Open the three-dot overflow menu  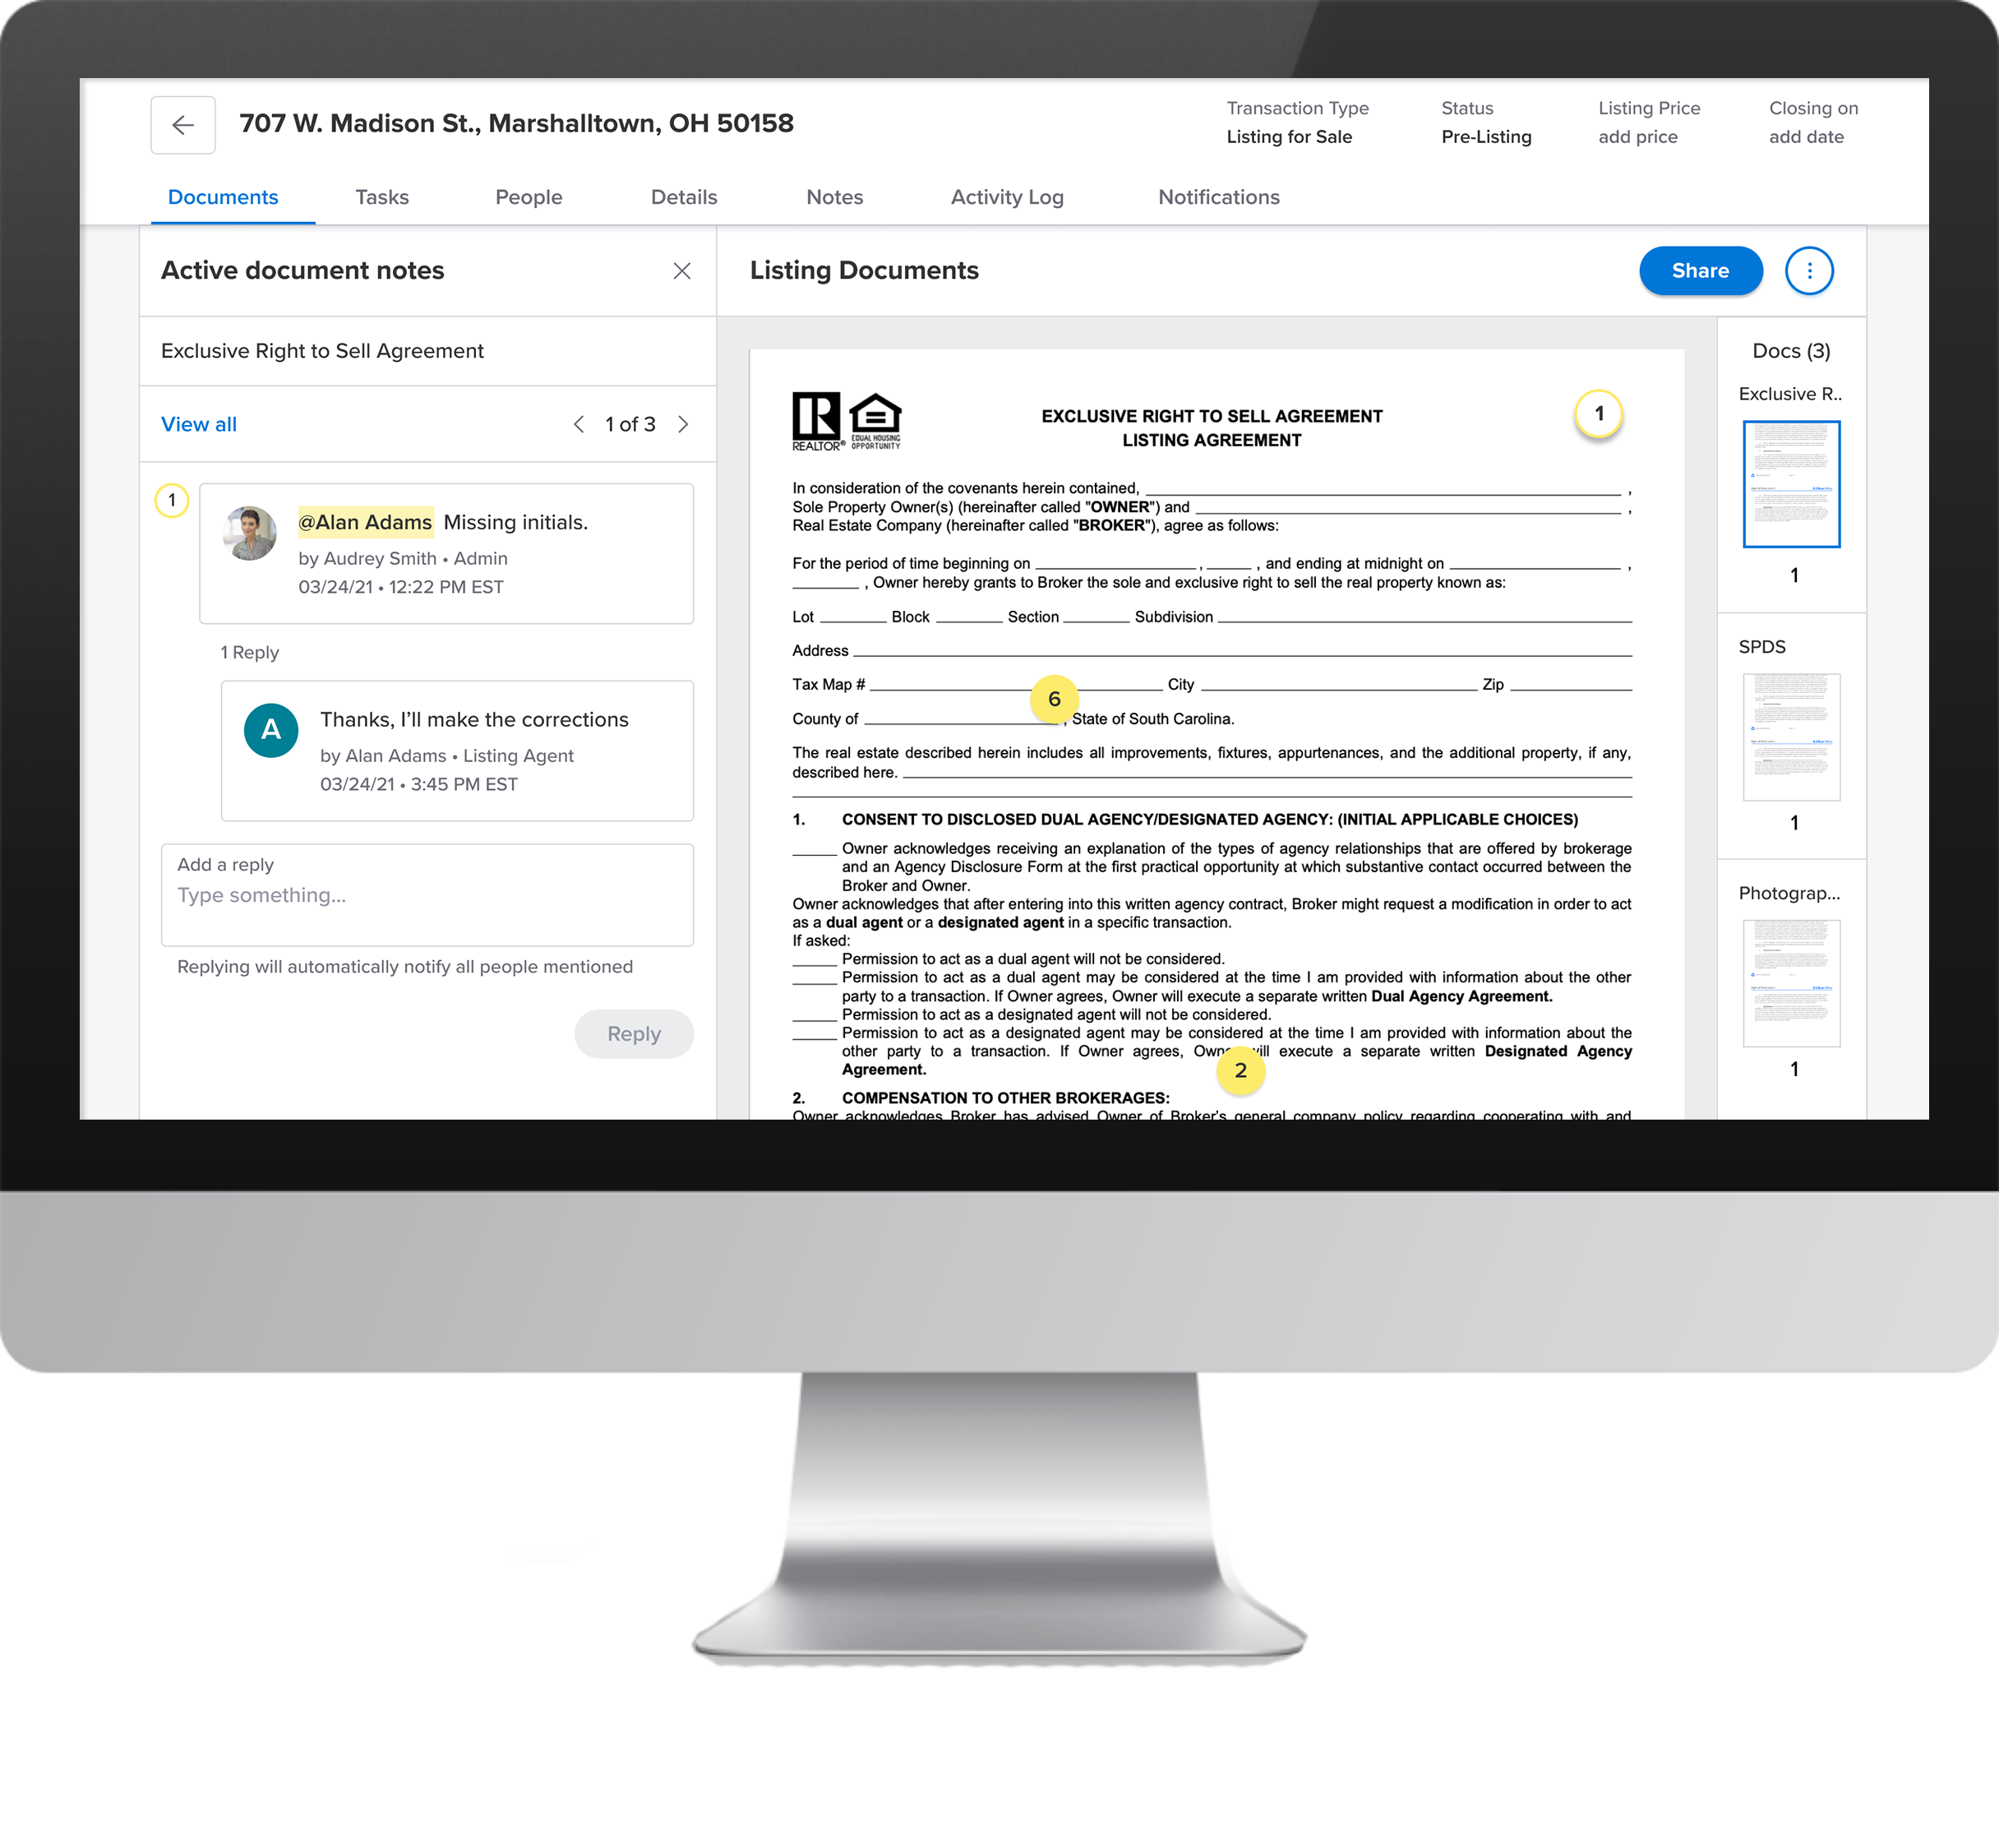tap(1811, 270)
